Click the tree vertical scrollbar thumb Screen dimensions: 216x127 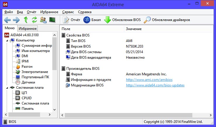55,54
